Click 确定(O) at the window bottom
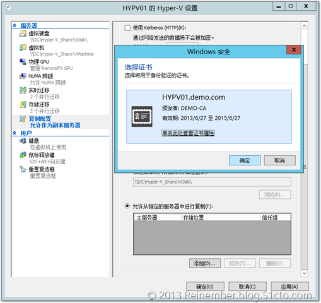 tap(205, 287)
